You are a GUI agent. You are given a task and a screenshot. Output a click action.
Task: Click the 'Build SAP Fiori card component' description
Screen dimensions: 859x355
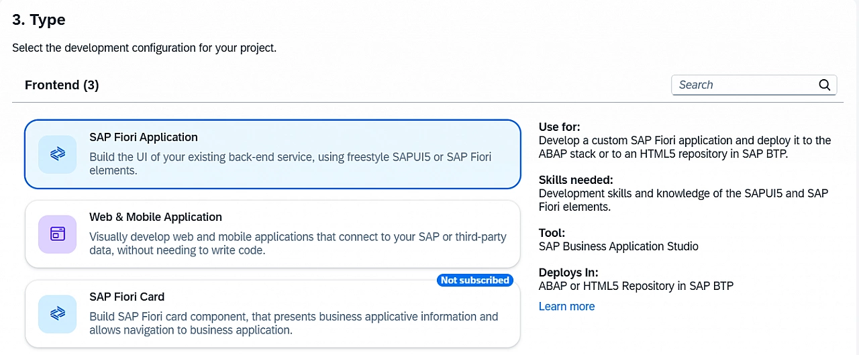(293, 323)
